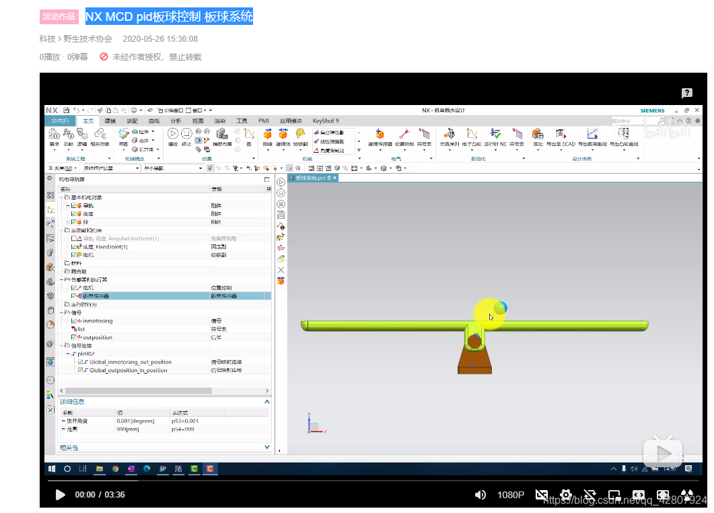Screen dimensions: 714x513
Task: Enable the AngularLimitJoint(1) checkbox
Action: pos(74,239)
